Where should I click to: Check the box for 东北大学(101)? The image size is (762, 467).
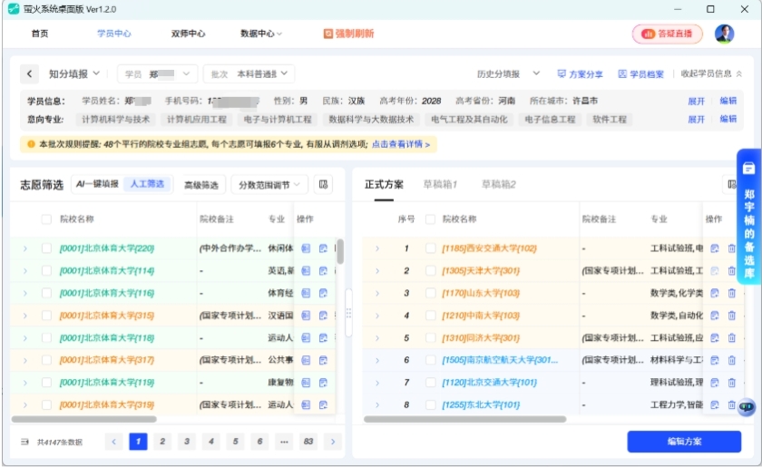(x=430, y=404)
